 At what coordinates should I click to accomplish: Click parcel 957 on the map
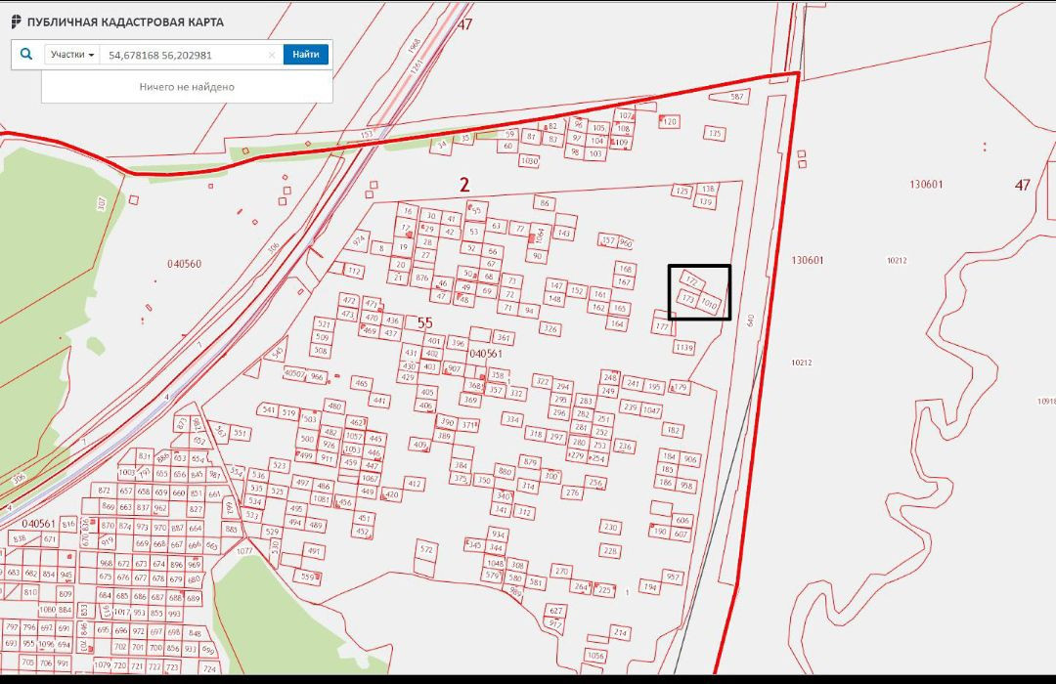click(672, 577)
